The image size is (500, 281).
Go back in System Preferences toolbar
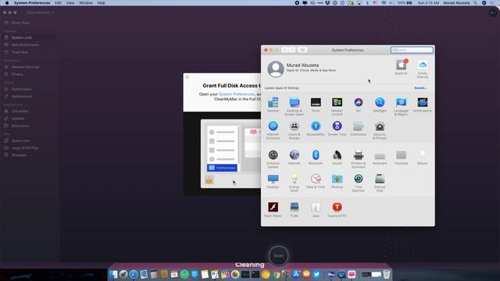pyautogui.click(x=284, y=50)
